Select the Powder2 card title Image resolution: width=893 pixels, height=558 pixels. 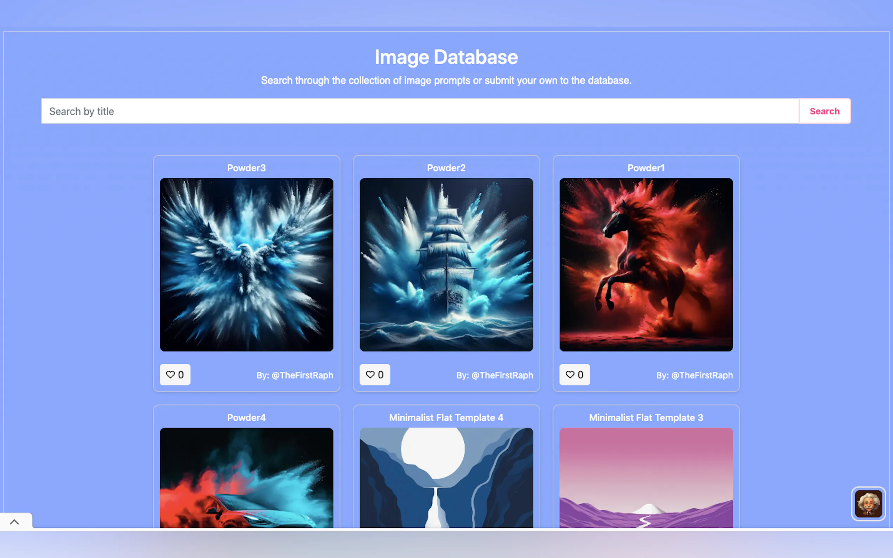(446, 168)
